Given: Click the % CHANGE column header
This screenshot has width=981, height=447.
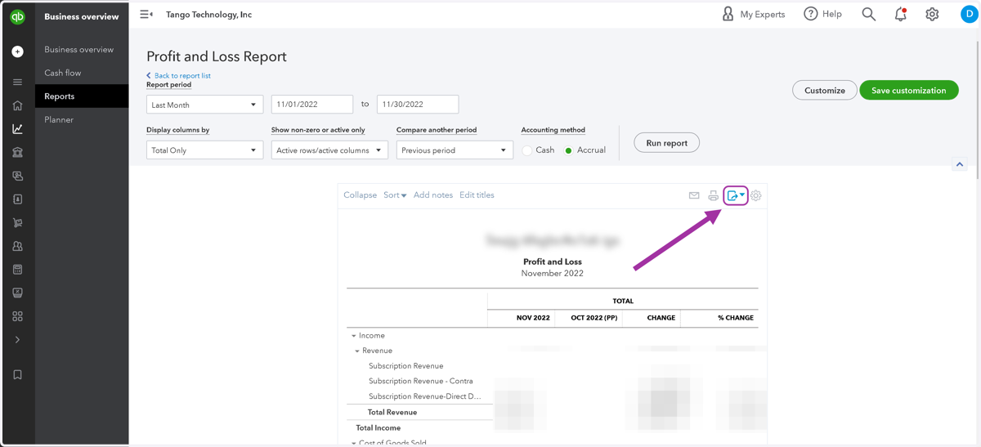Looking at the screenshot, I should coord(736,318).
